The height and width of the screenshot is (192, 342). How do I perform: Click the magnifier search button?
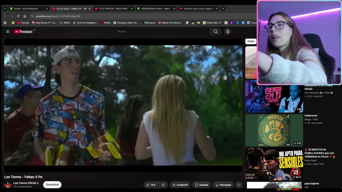(216, 31)
